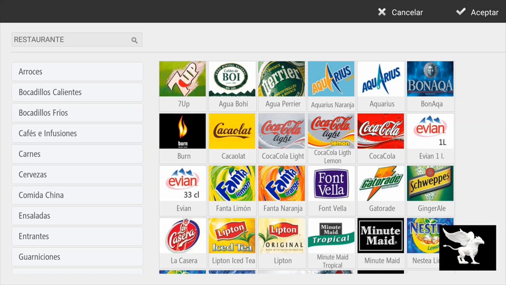The height and width of the screenshot is (285, 506).
Task: Select Bocadillos Fríos category
Action: pyautogui.click(x=77, y=113)
